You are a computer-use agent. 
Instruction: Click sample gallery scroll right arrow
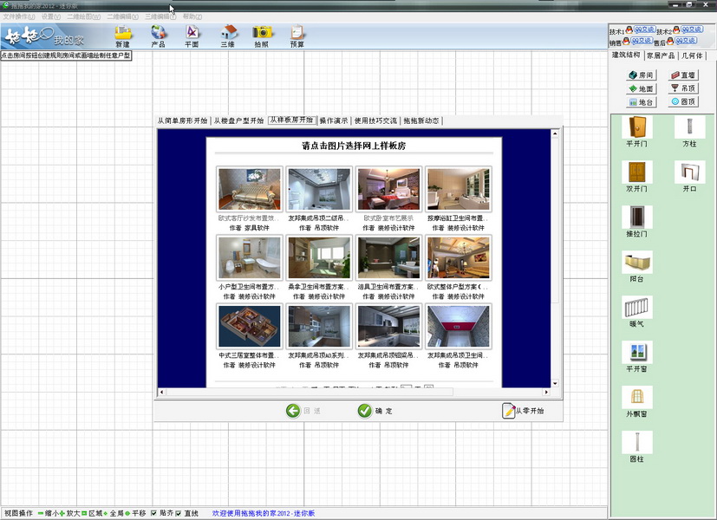point(546,392)
